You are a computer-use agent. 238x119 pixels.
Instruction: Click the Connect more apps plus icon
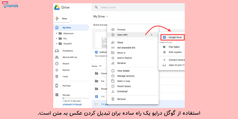(x=164, y=60)
